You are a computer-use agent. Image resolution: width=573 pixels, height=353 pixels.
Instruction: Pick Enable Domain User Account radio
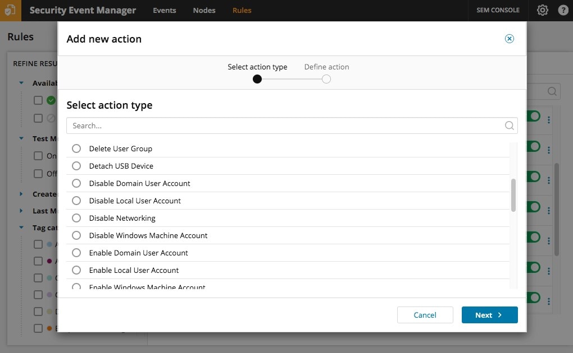[x=76, y=253]
